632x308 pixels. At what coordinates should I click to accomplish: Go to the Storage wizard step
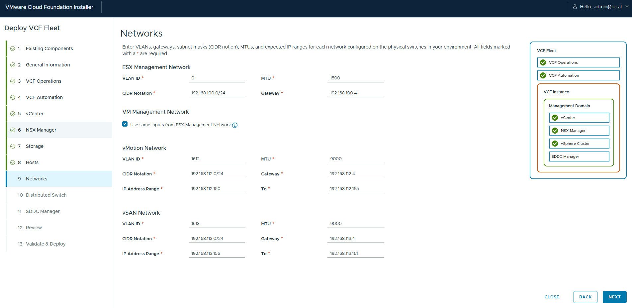(35, 146)
